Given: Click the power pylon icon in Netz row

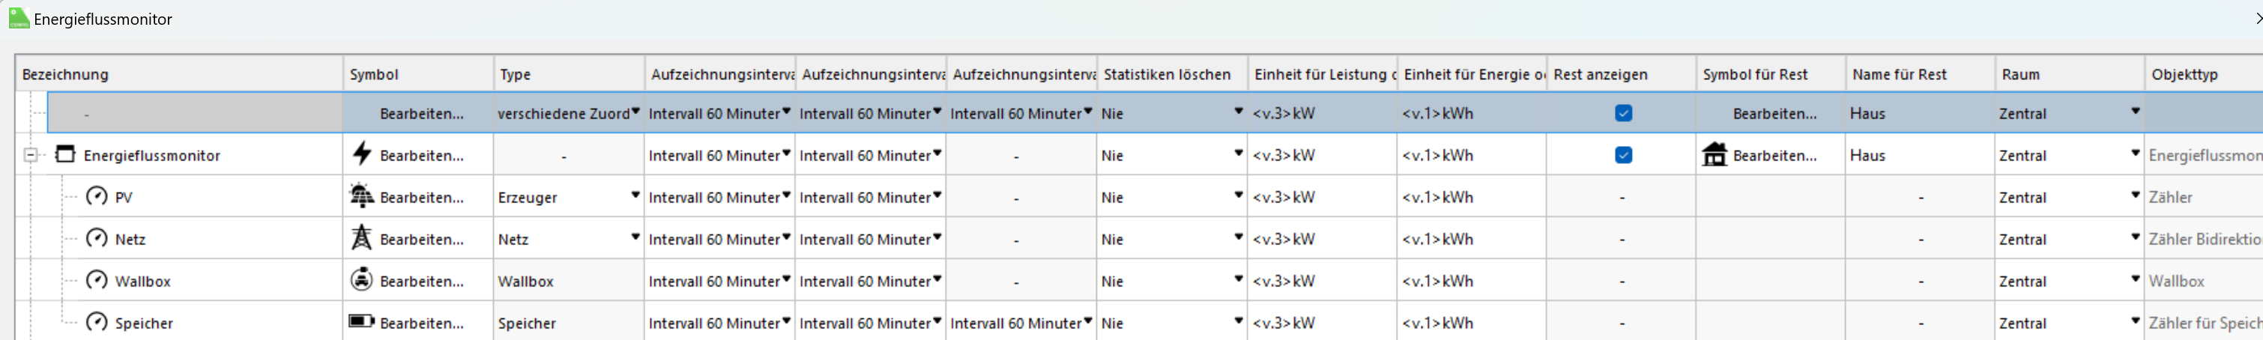Looking at the screenshot, I should point(361,237).
